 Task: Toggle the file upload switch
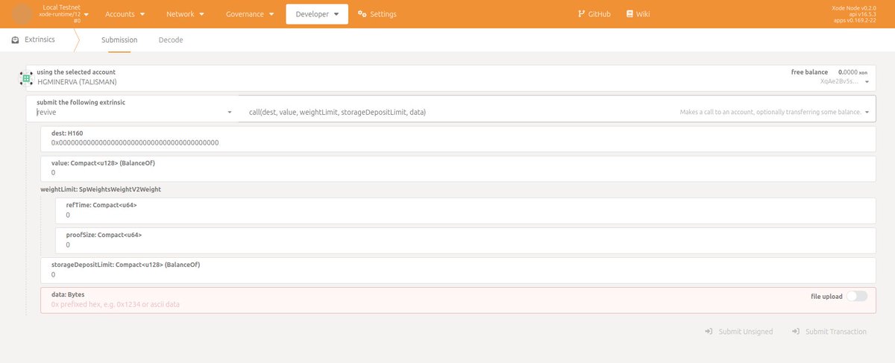click(x=857, y=296)
